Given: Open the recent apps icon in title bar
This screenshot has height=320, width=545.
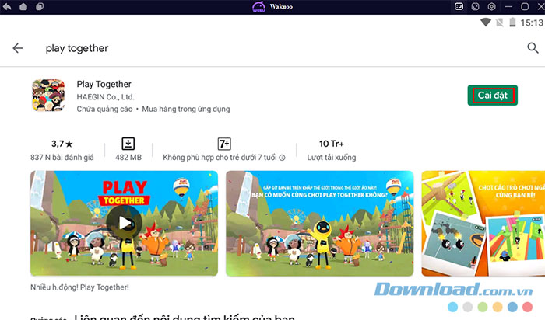Looking at the screenshot, I should click(40, 7).
